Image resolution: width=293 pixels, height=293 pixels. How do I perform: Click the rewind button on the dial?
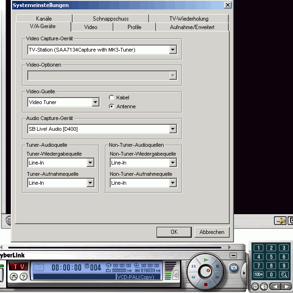coord(193,277)
